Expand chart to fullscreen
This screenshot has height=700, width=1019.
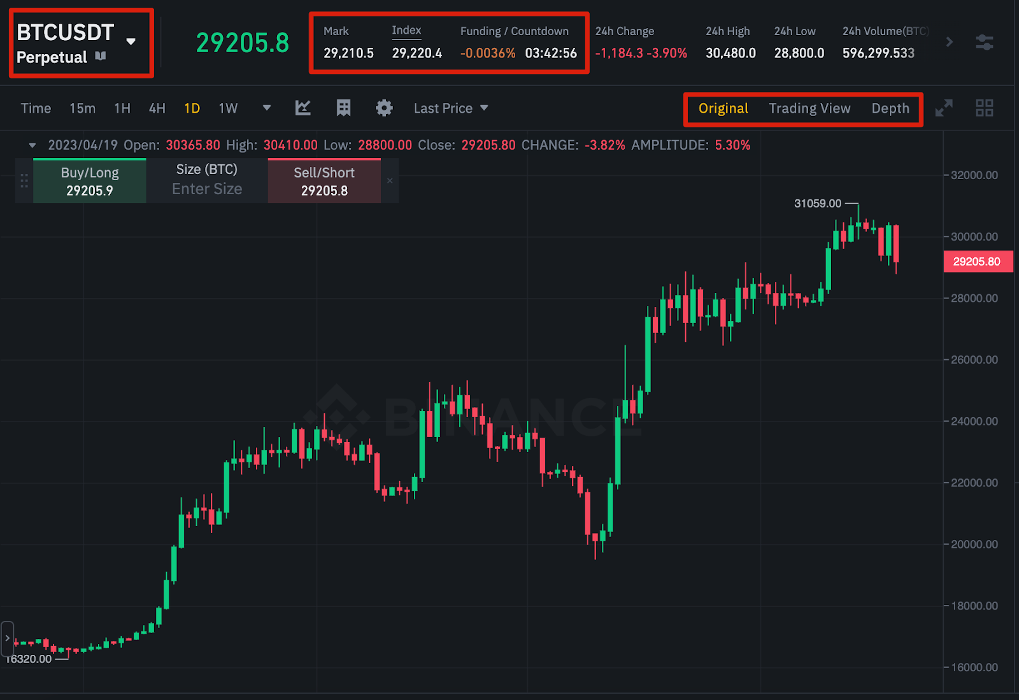click(x=944, y=108)
